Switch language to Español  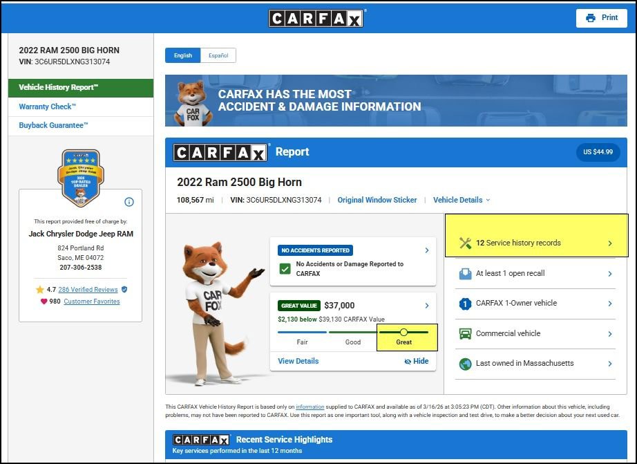pos(218,55)
